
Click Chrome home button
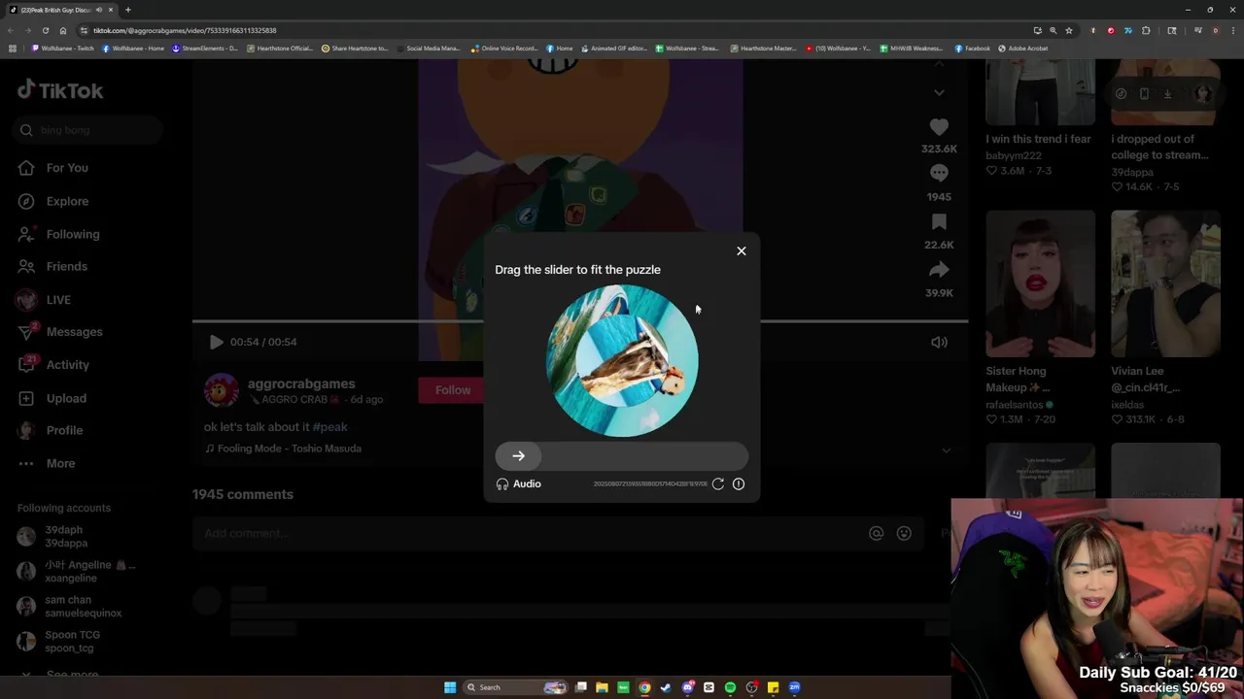coord(63,30)
